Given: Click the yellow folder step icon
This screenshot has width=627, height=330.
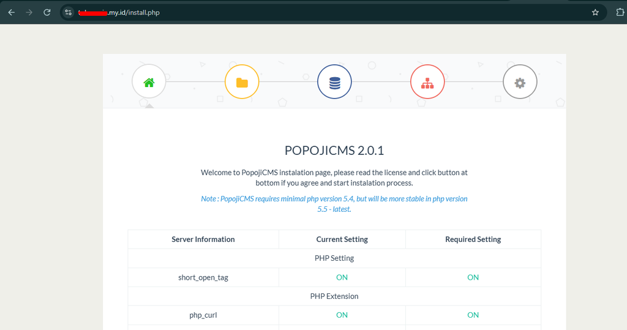Looking at the screenshot, I should point(242,81).
